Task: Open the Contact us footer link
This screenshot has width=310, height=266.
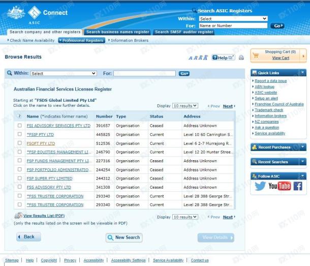Action: tap(200, 260)
